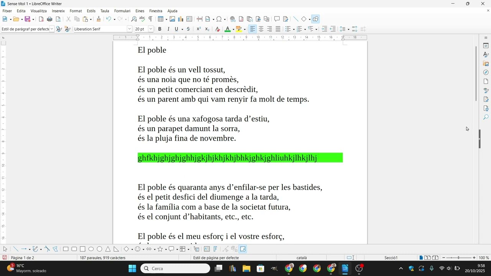Click the Print icon
This screenshot has height=276, width=491.
49,19
